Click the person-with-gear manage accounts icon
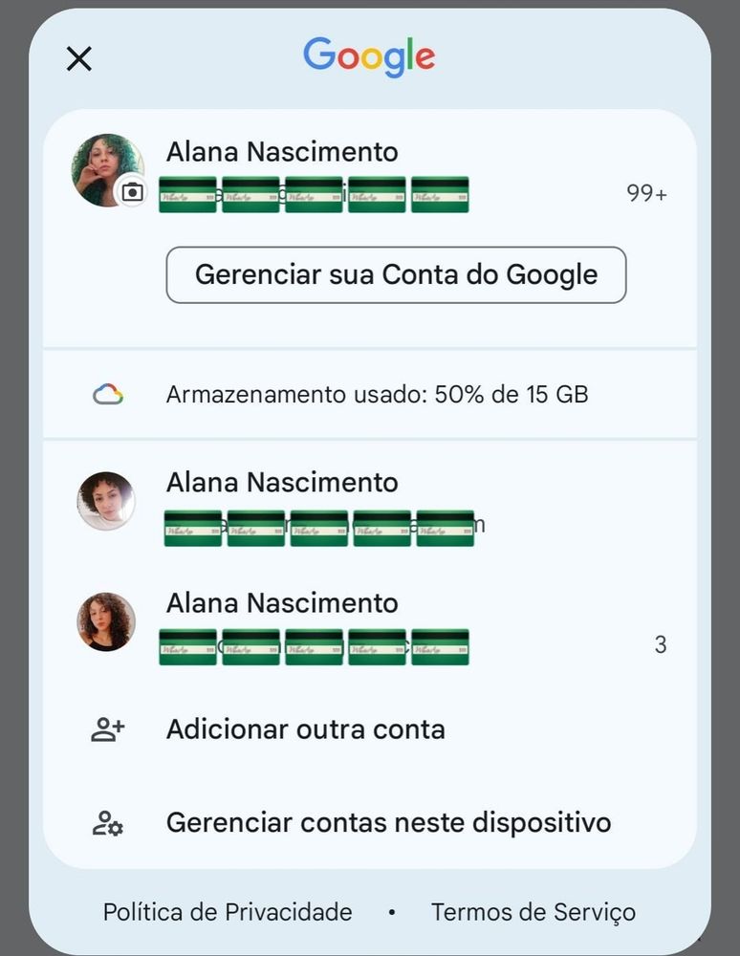 [108, 823]
